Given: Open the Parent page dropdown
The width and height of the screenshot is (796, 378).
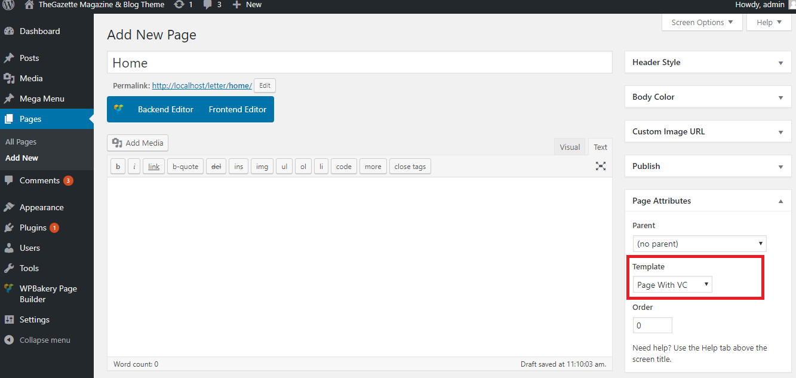Looking at the screenshot, I should click(699, 244).
